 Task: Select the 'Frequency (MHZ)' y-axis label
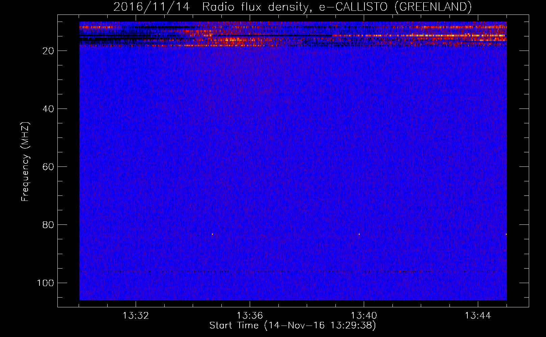click(25, 161)
